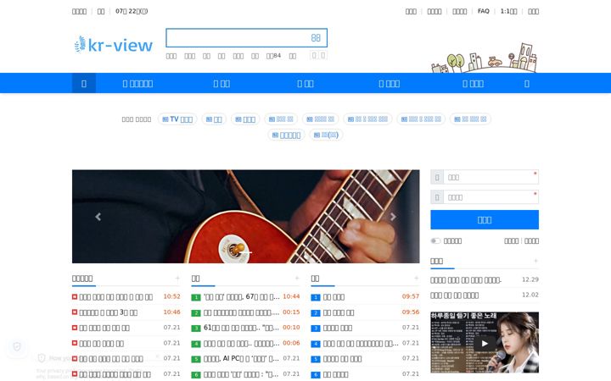
Task: Open the faded privacy shield icon at bottom left
Action: tap(17, 346)
